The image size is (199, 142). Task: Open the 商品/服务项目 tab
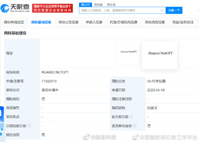coord(183,22)
